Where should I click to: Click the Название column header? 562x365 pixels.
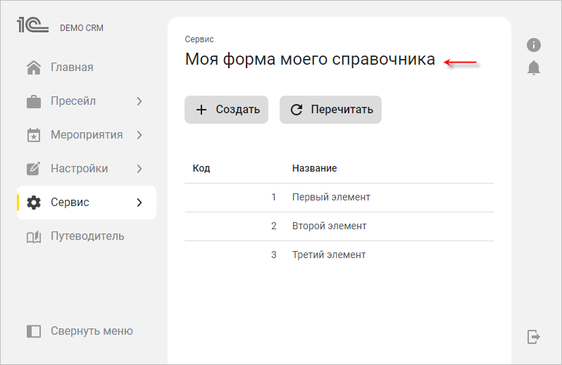coord(314,168)
